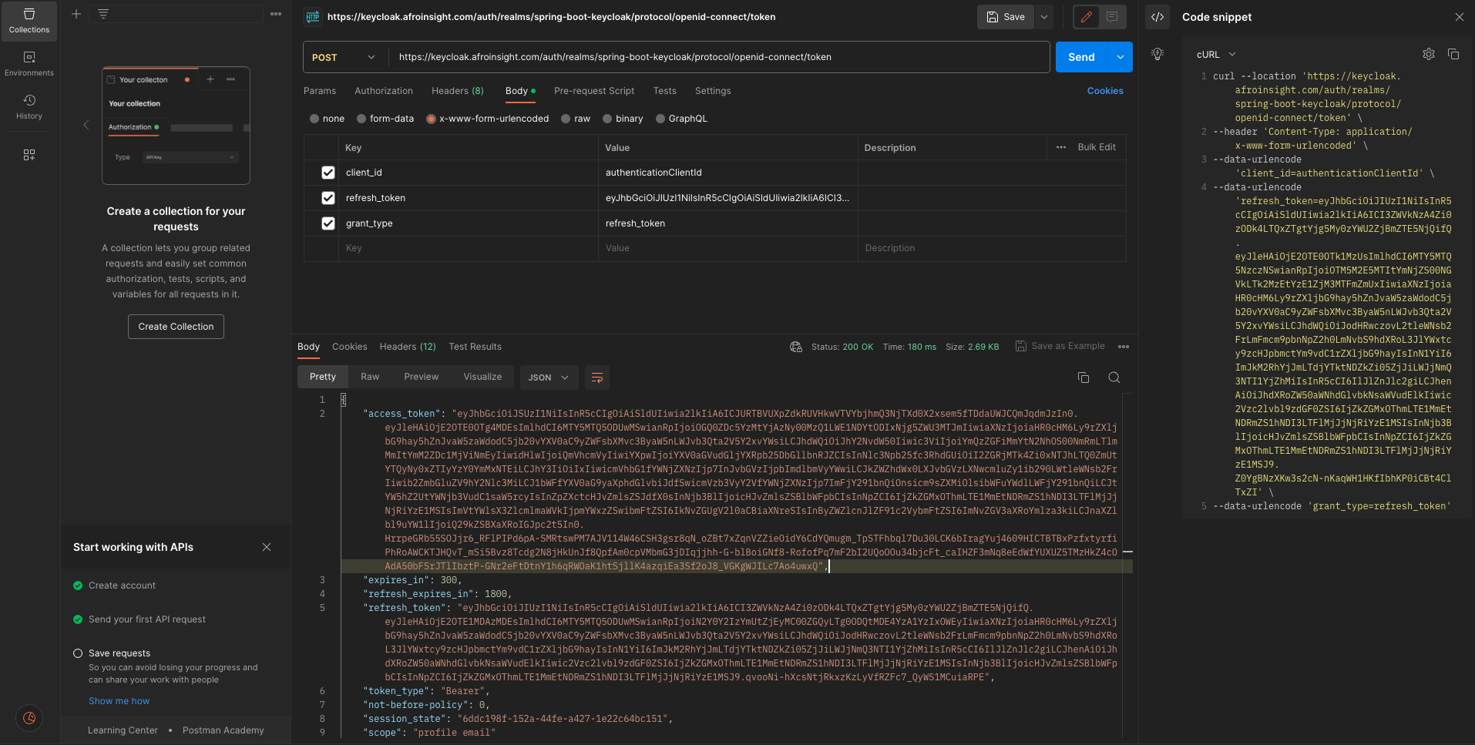
Task: Click the Send button
Action: click(1082, 57)
